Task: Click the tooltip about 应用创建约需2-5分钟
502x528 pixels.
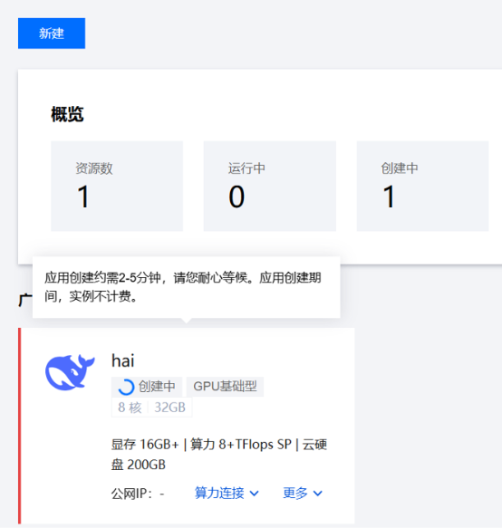Action: pos(187,287)
